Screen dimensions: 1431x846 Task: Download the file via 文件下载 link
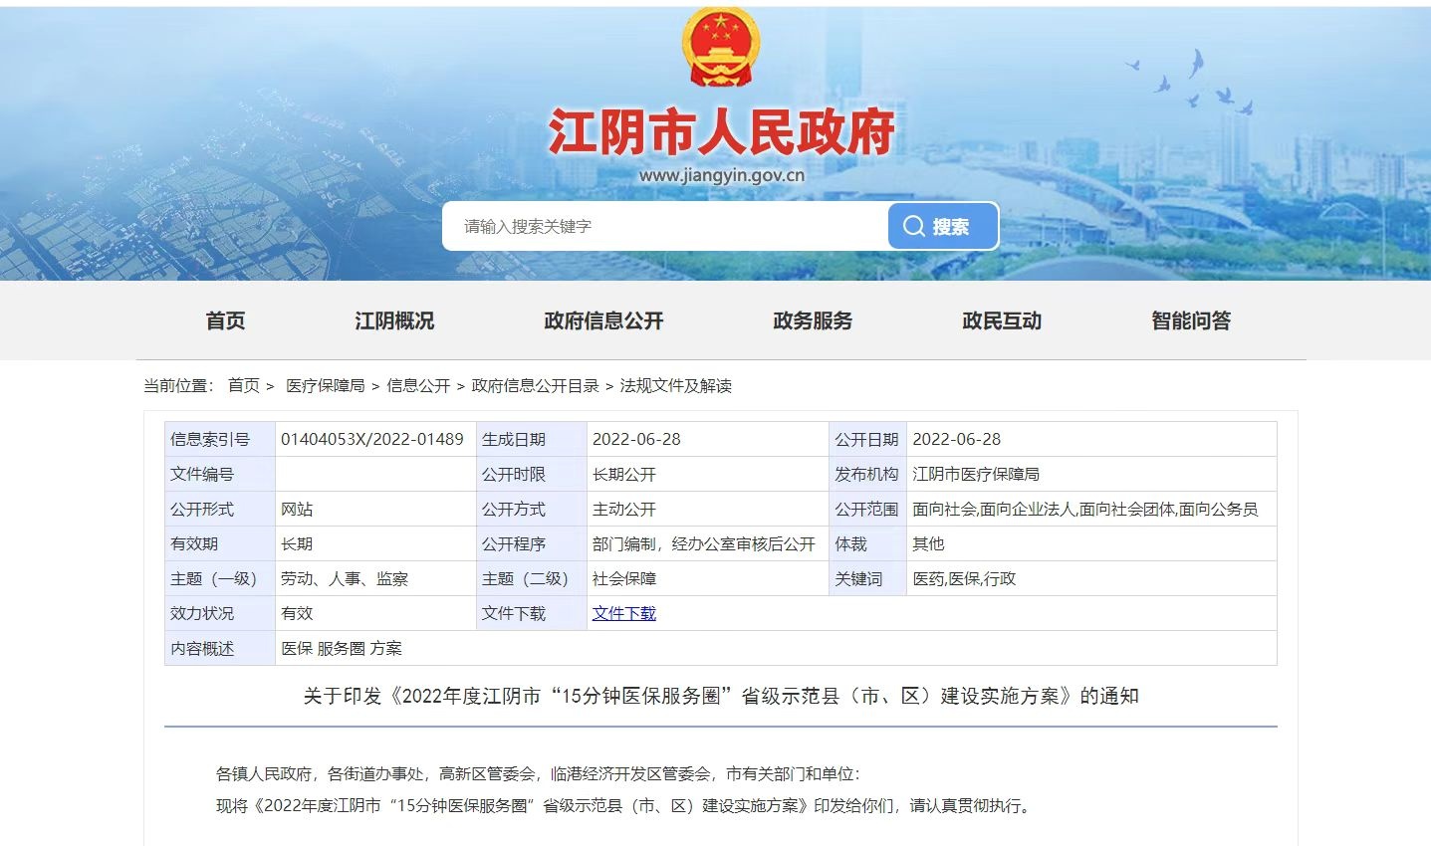[623, 614]
